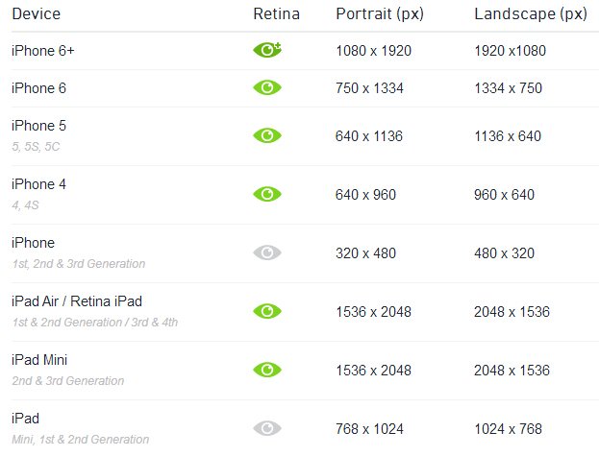Click the iPad Air retina eye icon
The width and height of the screenshot is (599, 456).
point(267,311)
